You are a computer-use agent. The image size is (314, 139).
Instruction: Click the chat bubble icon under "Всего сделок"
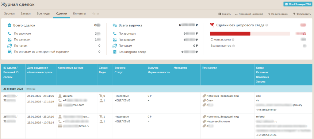tap(10, 46)
